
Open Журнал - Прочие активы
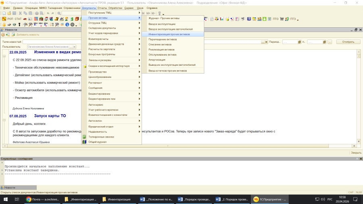click(173, 18)
